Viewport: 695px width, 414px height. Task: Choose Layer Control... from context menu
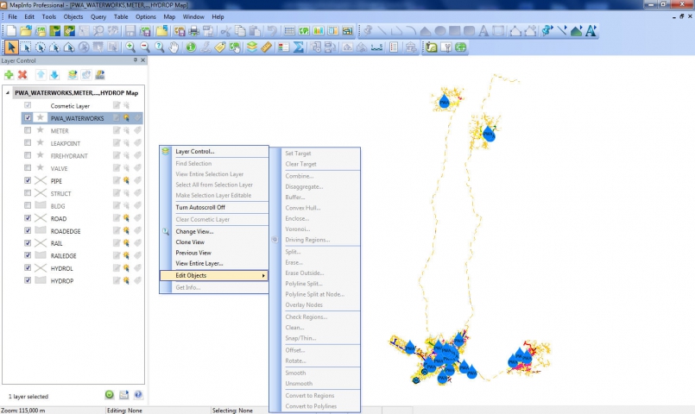[214, 152]
